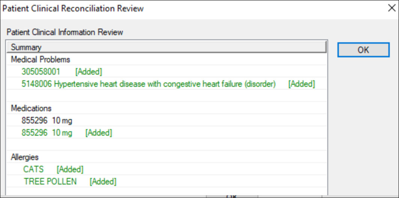Screen dimensions: 399x198
Task: Click the Added tag on 855296 medication
Action: coord(99,133)
